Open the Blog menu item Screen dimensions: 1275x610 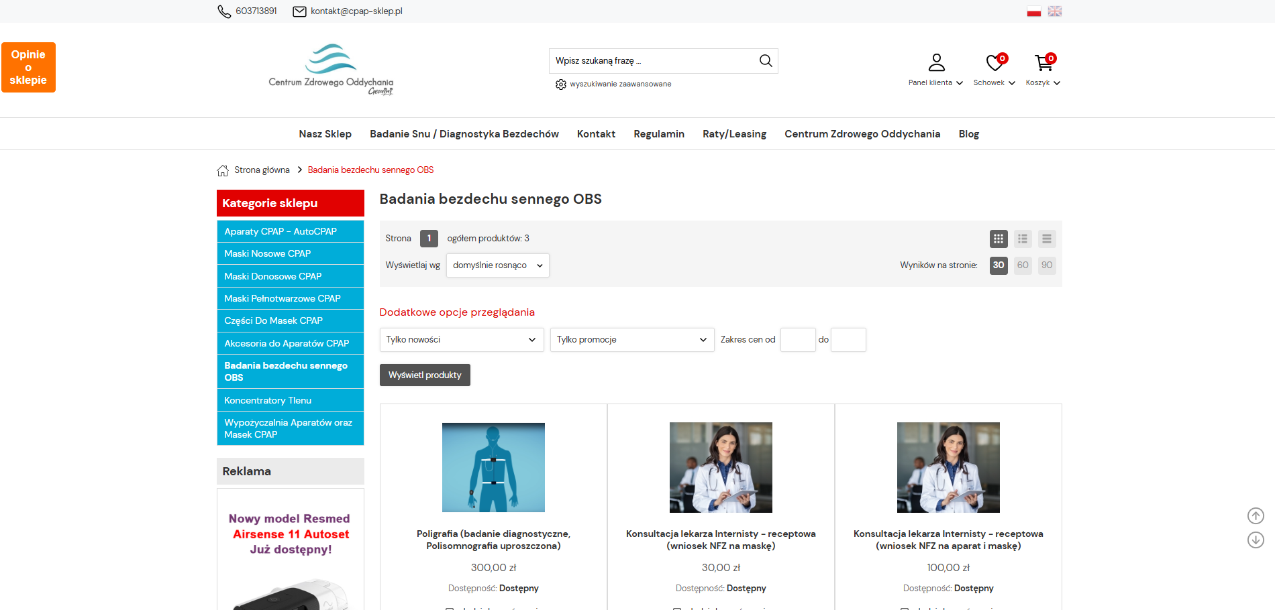(968, 134)
